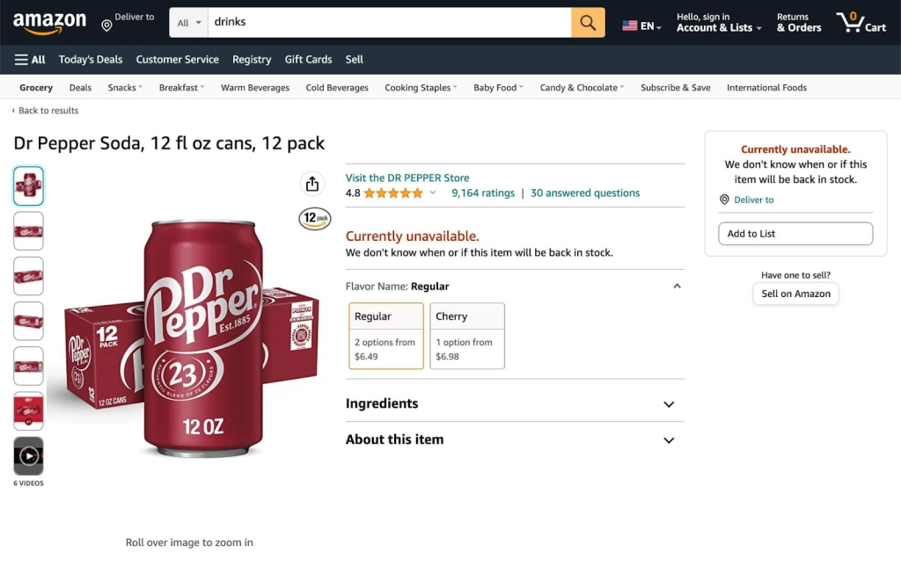901x574 pixels.
Task: Click the location pin Deliver to in header
Action: [128, 22]
